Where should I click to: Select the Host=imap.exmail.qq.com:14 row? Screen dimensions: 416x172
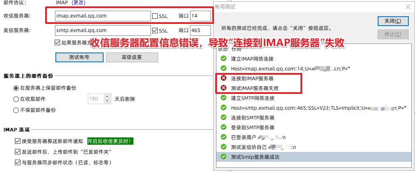315,69
